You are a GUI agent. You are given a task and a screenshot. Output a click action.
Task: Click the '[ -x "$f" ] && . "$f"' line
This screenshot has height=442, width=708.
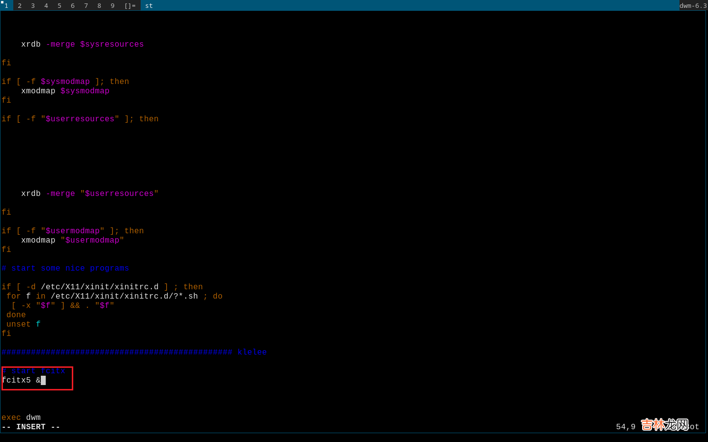tap(63, 305)
